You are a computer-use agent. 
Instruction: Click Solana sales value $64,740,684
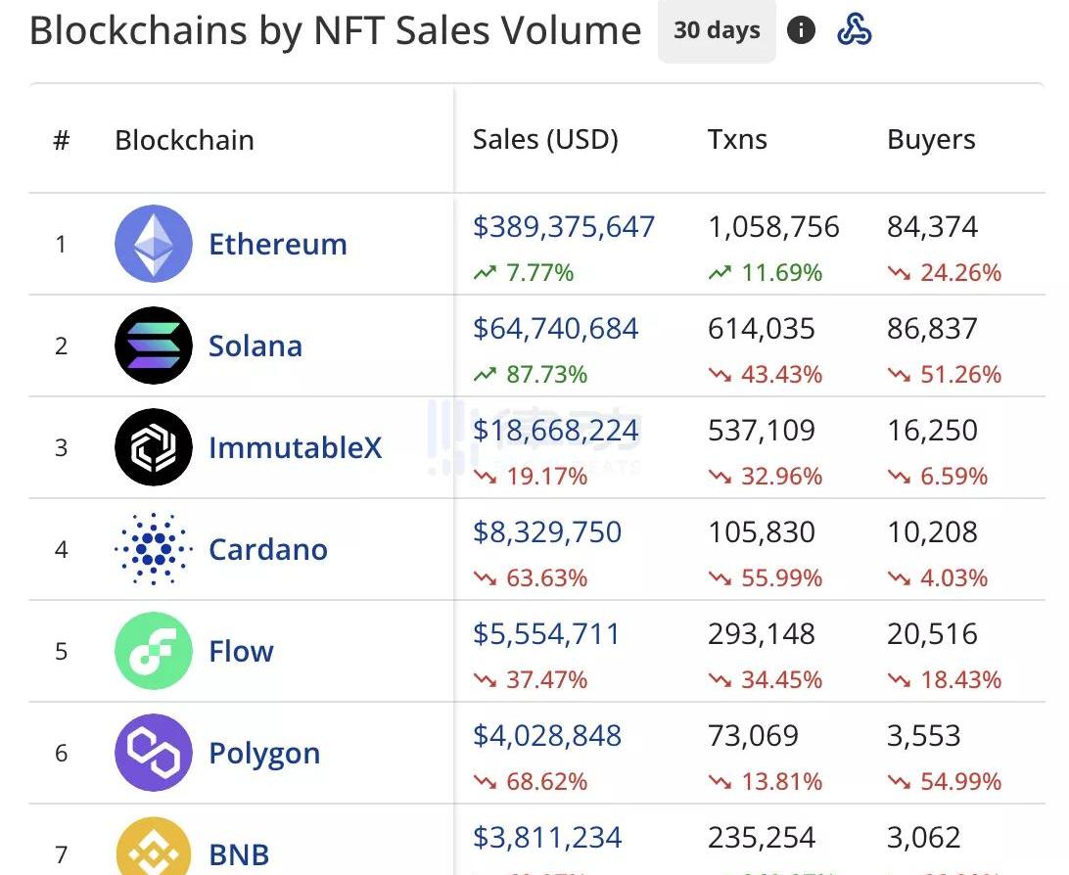tap(555, 329)
